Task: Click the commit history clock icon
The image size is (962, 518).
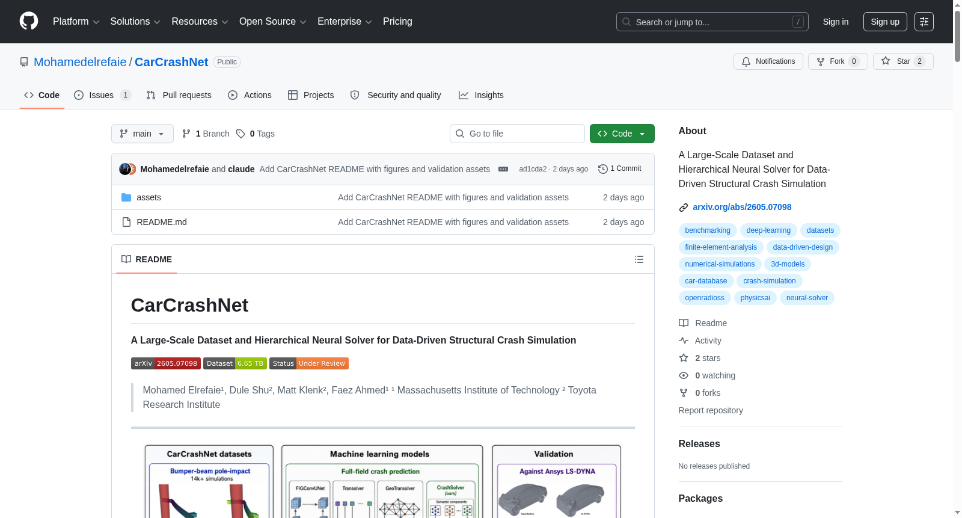Action: click(602, 169)
